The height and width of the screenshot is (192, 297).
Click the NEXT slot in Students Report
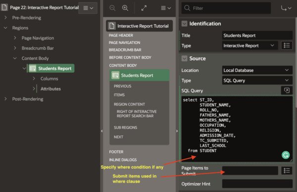click(x=118, y=137)
